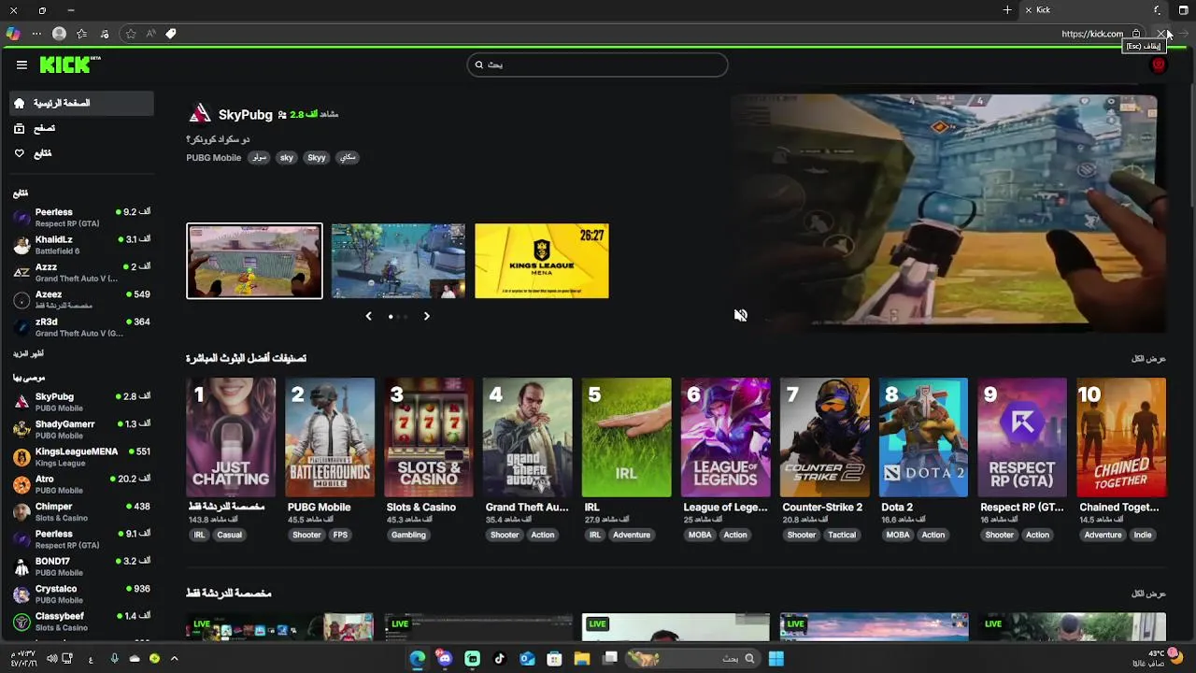Open a new browser tab
The width and height of the screenshot is (1196, 673).
click(x=1007, y=10)
